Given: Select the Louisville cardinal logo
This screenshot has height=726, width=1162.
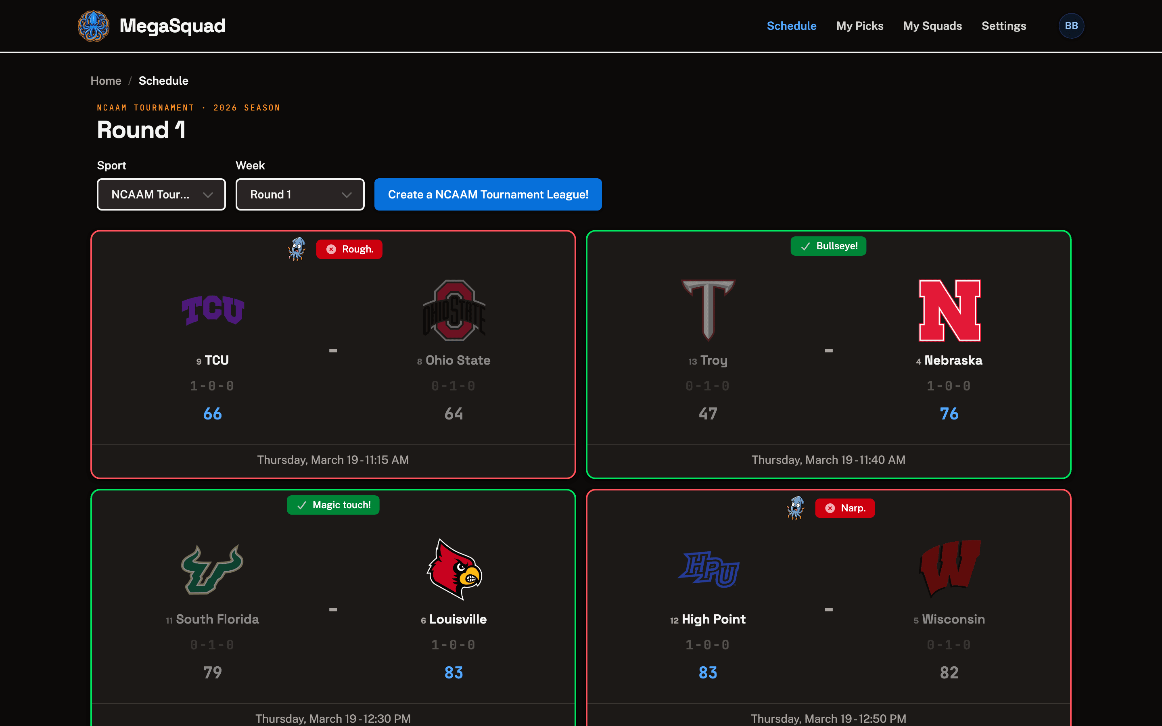Looking at the screenshot, I should tap(454, 569).
